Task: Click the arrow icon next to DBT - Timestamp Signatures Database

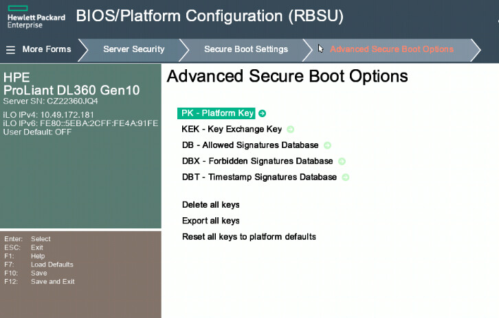Action: [346, 178]
